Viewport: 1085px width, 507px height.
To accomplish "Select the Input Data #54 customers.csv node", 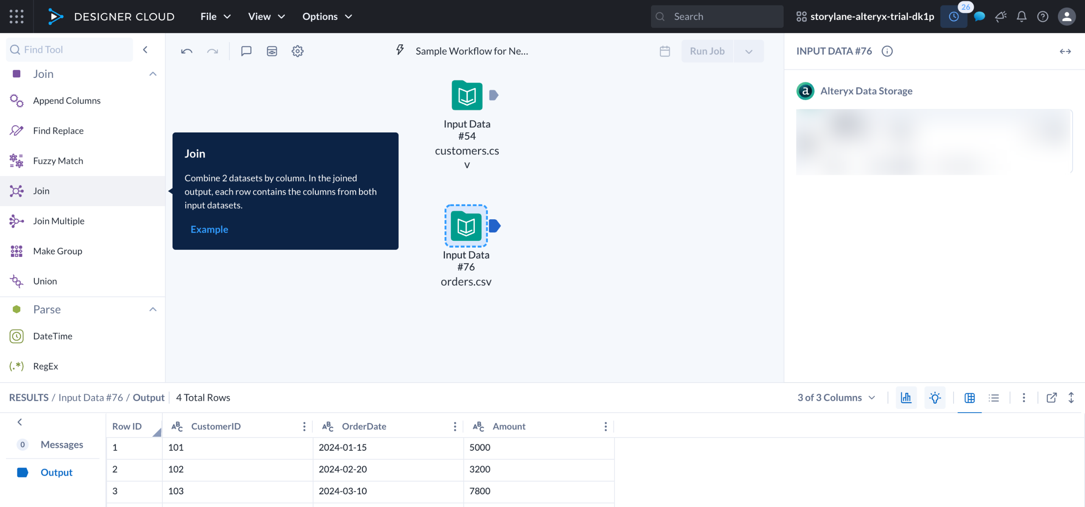I will pos(467,96).
